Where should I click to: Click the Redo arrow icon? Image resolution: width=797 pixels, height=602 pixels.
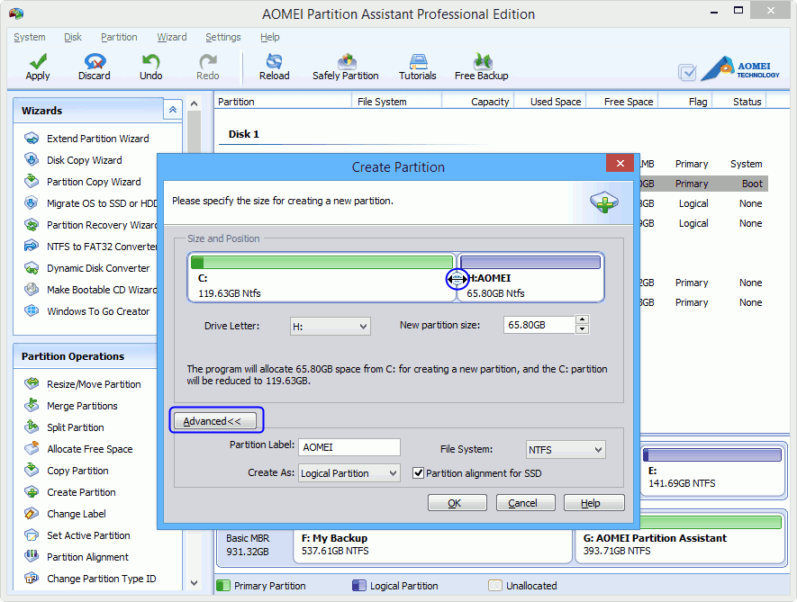point(207,61)
